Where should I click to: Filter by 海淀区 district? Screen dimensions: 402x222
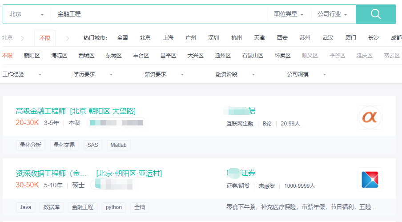pos(59,56)
